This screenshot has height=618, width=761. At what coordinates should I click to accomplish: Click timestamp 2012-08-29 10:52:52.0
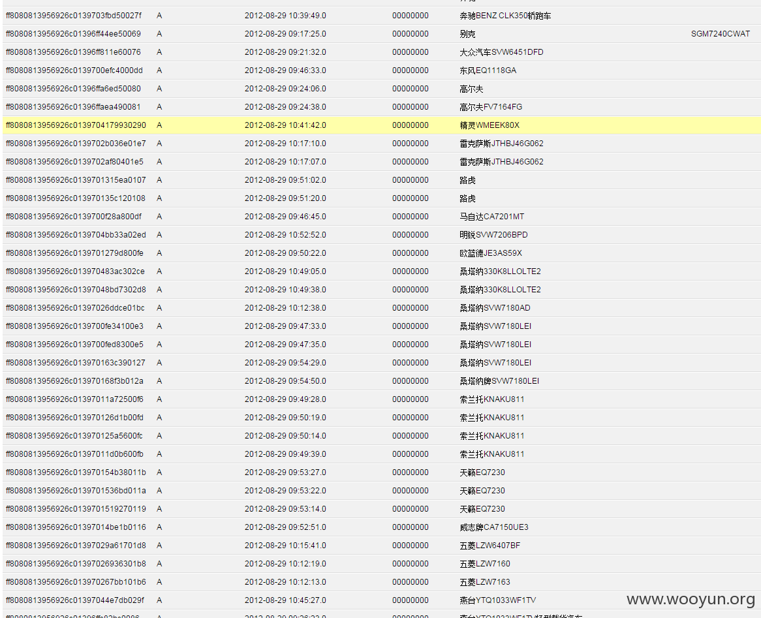[x=285, y=235]
